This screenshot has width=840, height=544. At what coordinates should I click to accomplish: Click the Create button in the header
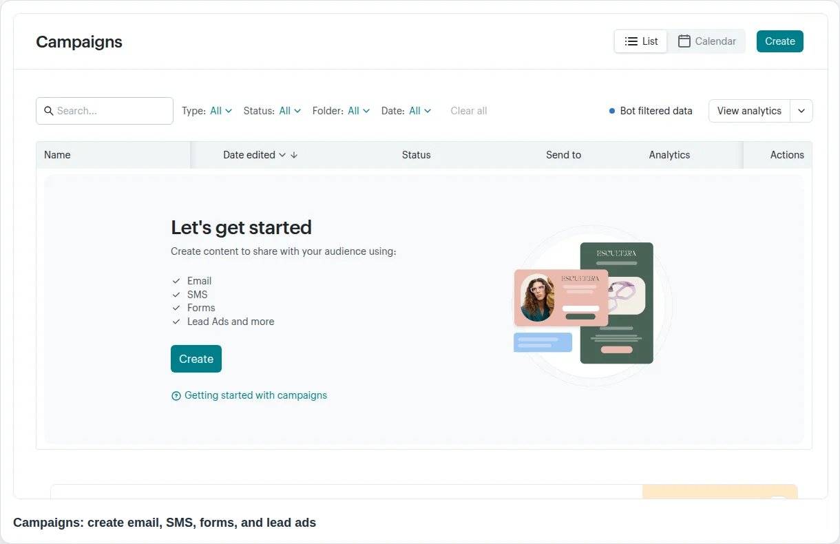pos(780,41)
